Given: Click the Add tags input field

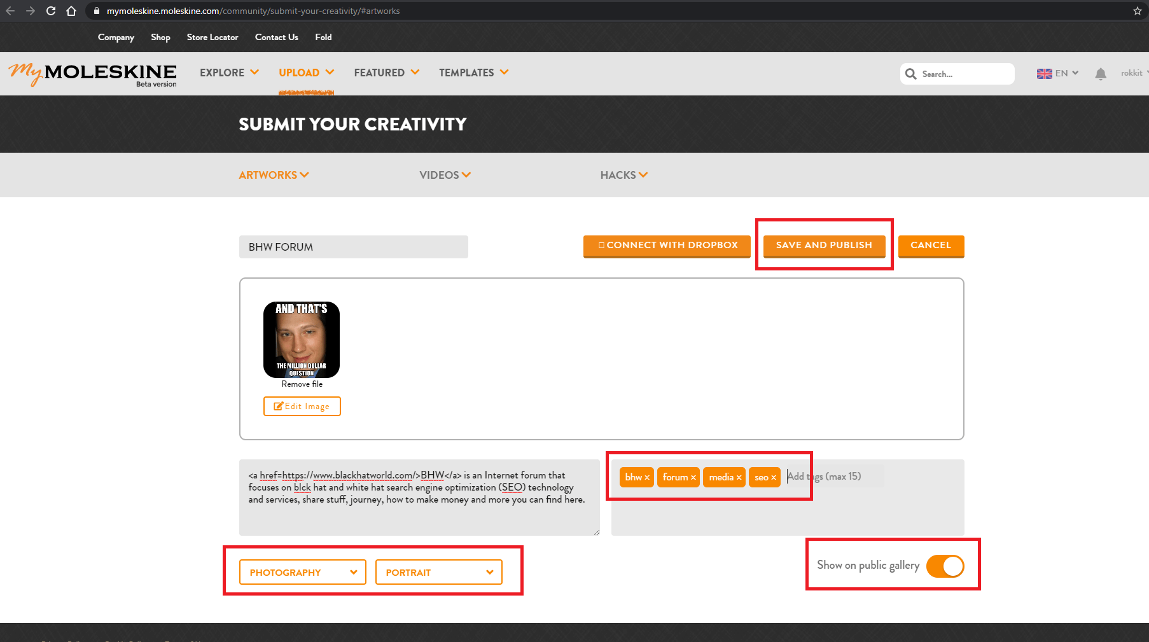Looking at the screenshot, I should 835,477.
